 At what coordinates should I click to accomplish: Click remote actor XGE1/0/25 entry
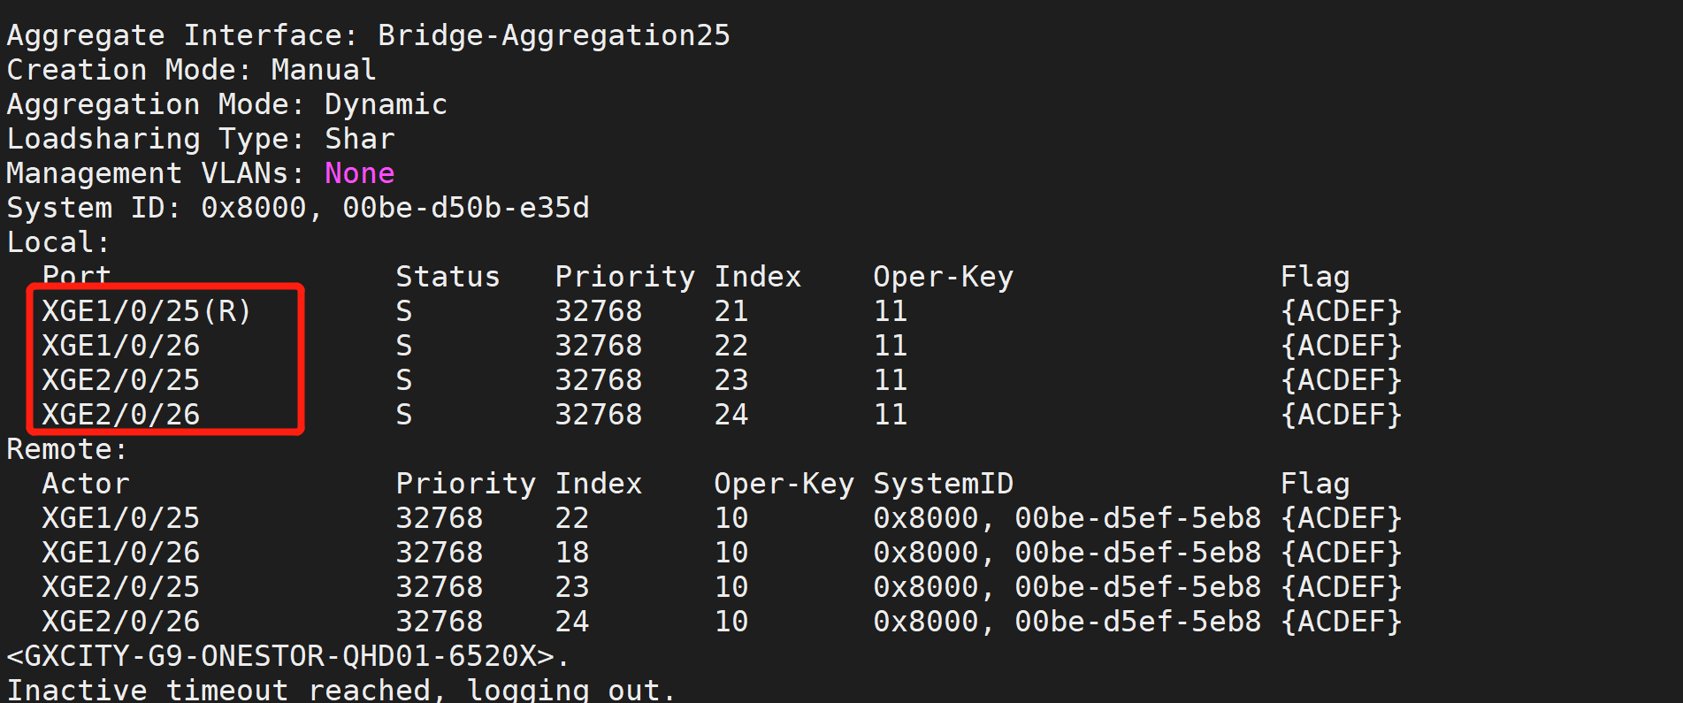click(x=121, y=518)
